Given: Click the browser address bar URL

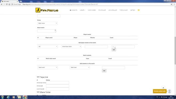Looking at the screenshot, I should coord(60,4).
